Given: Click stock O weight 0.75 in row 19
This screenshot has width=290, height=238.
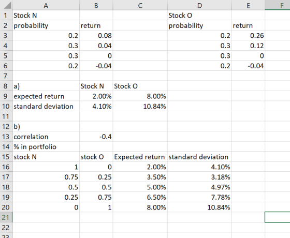Looking at the screenshot, I should coord(96,197).
